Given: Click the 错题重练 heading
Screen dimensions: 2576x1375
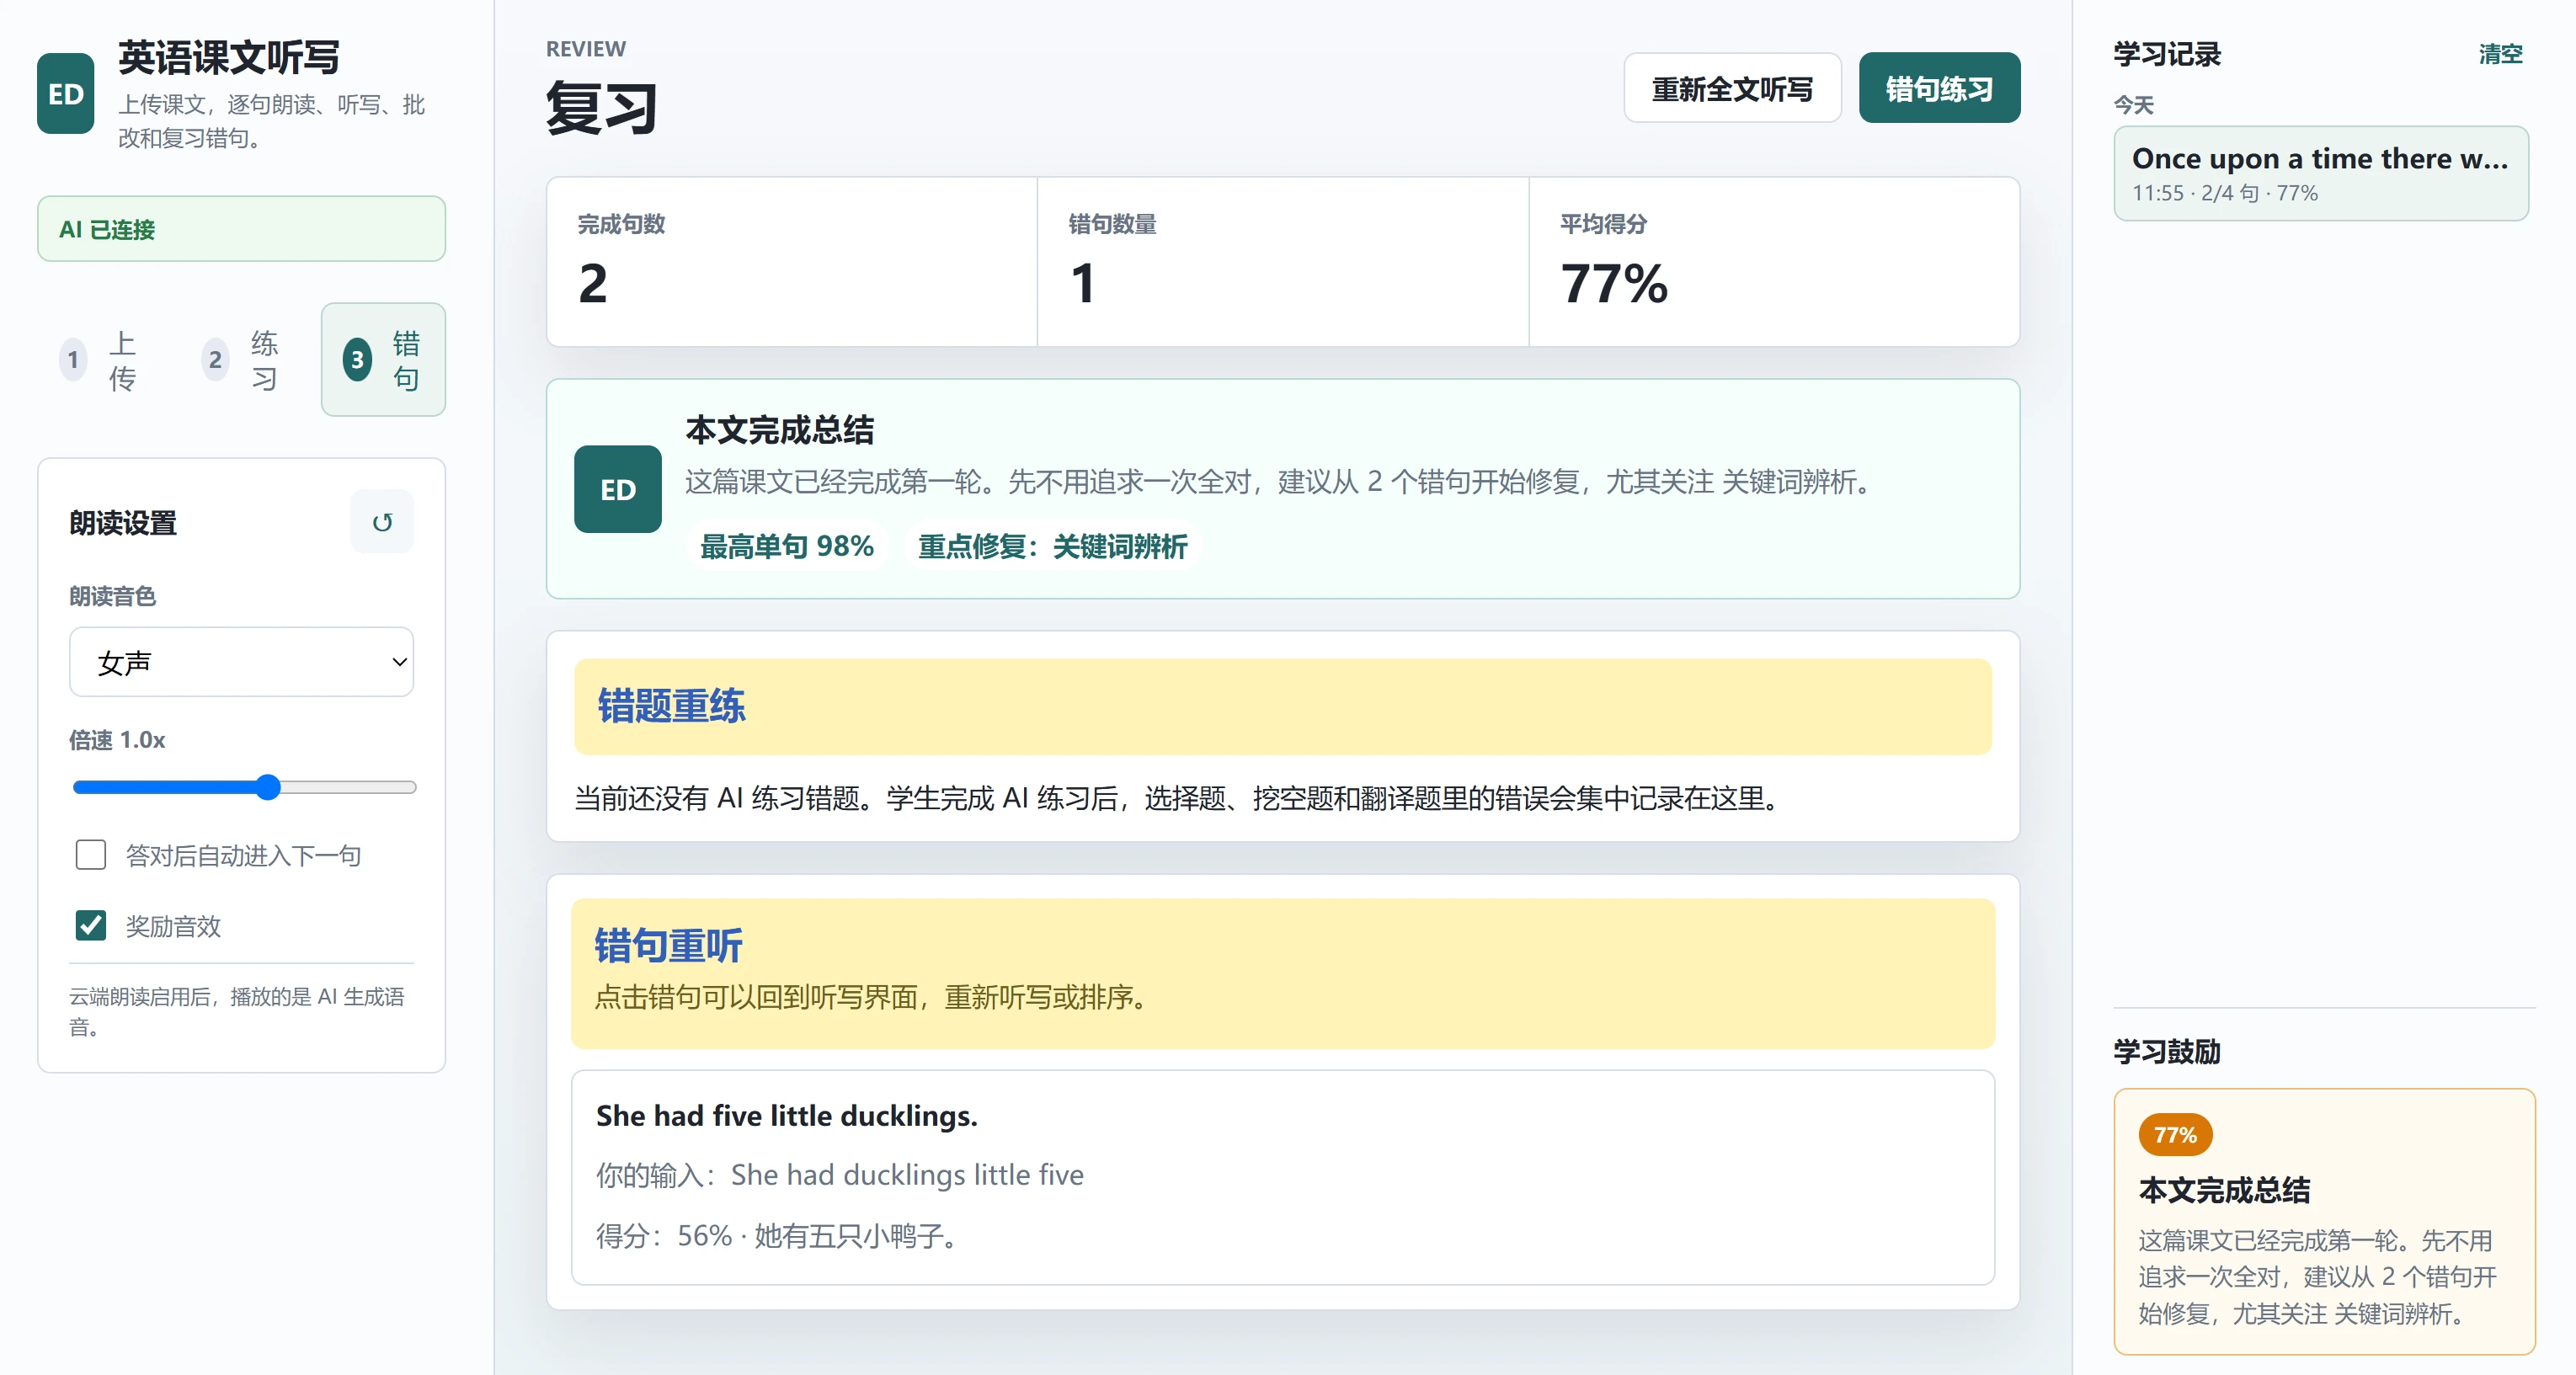Looking at the screenshot, I should click(671, 706).
